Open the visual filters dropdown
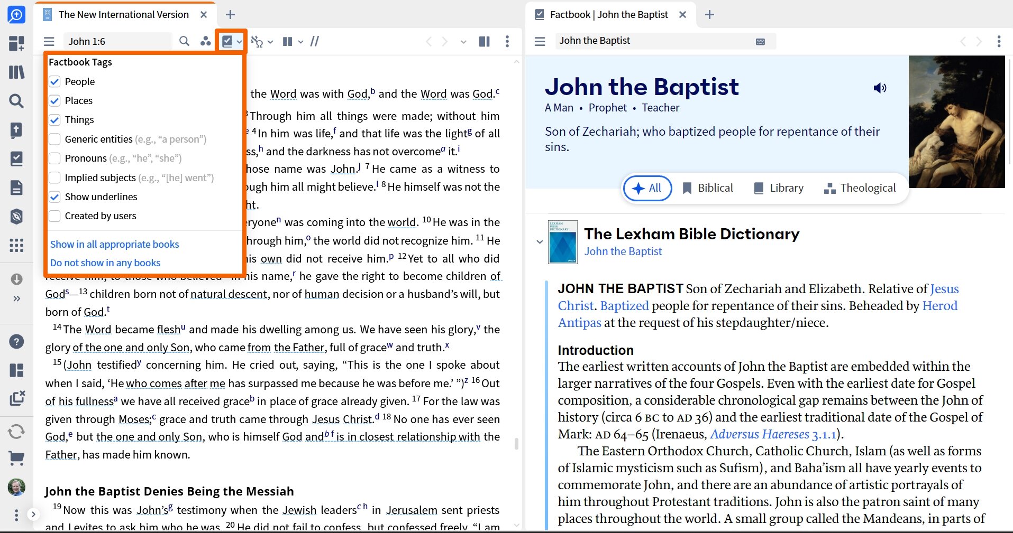 [262, 41]
